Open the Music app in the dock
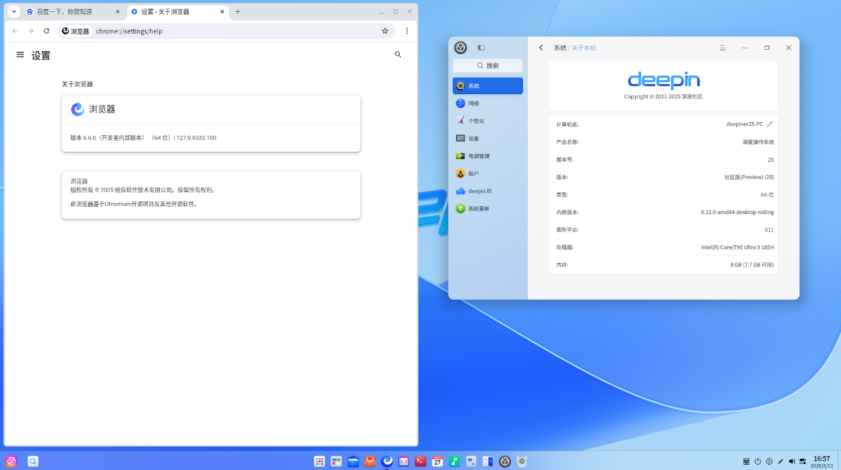 [455, 461]
